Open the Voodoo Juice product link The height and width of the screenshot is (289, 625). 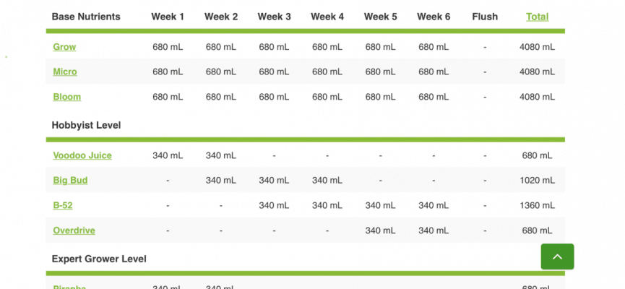click(x=82, y=155)
